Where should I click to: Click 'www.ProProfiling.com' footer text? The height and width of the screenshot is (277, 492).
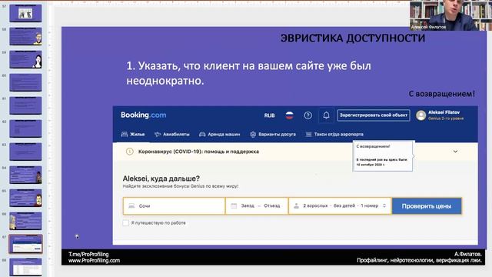tap(94, 260)
